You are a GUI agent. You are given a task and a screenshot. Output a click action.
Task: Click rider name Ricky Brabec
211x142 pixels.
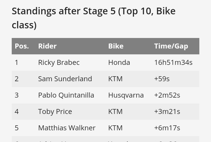pyautogui.click(x=59, y=63)
